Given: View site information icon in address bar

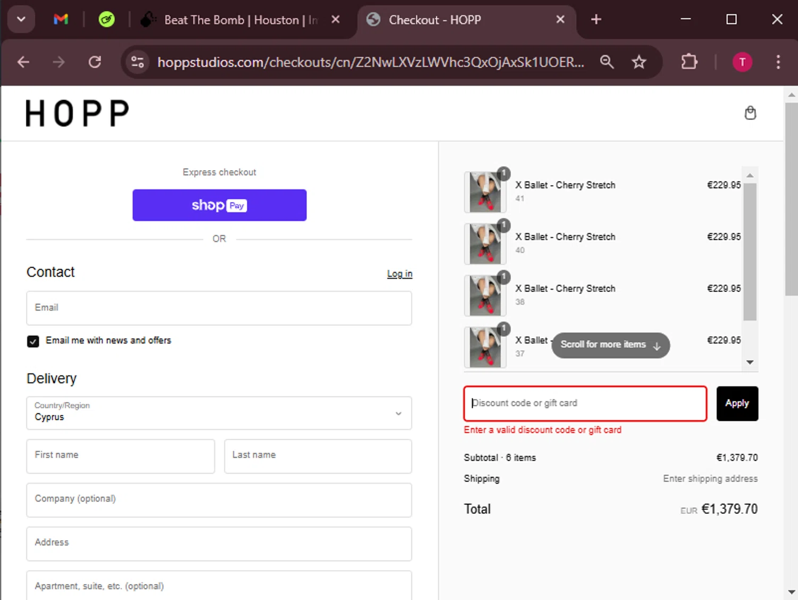Looking at the screenshot, I should (x=138, y=62).
